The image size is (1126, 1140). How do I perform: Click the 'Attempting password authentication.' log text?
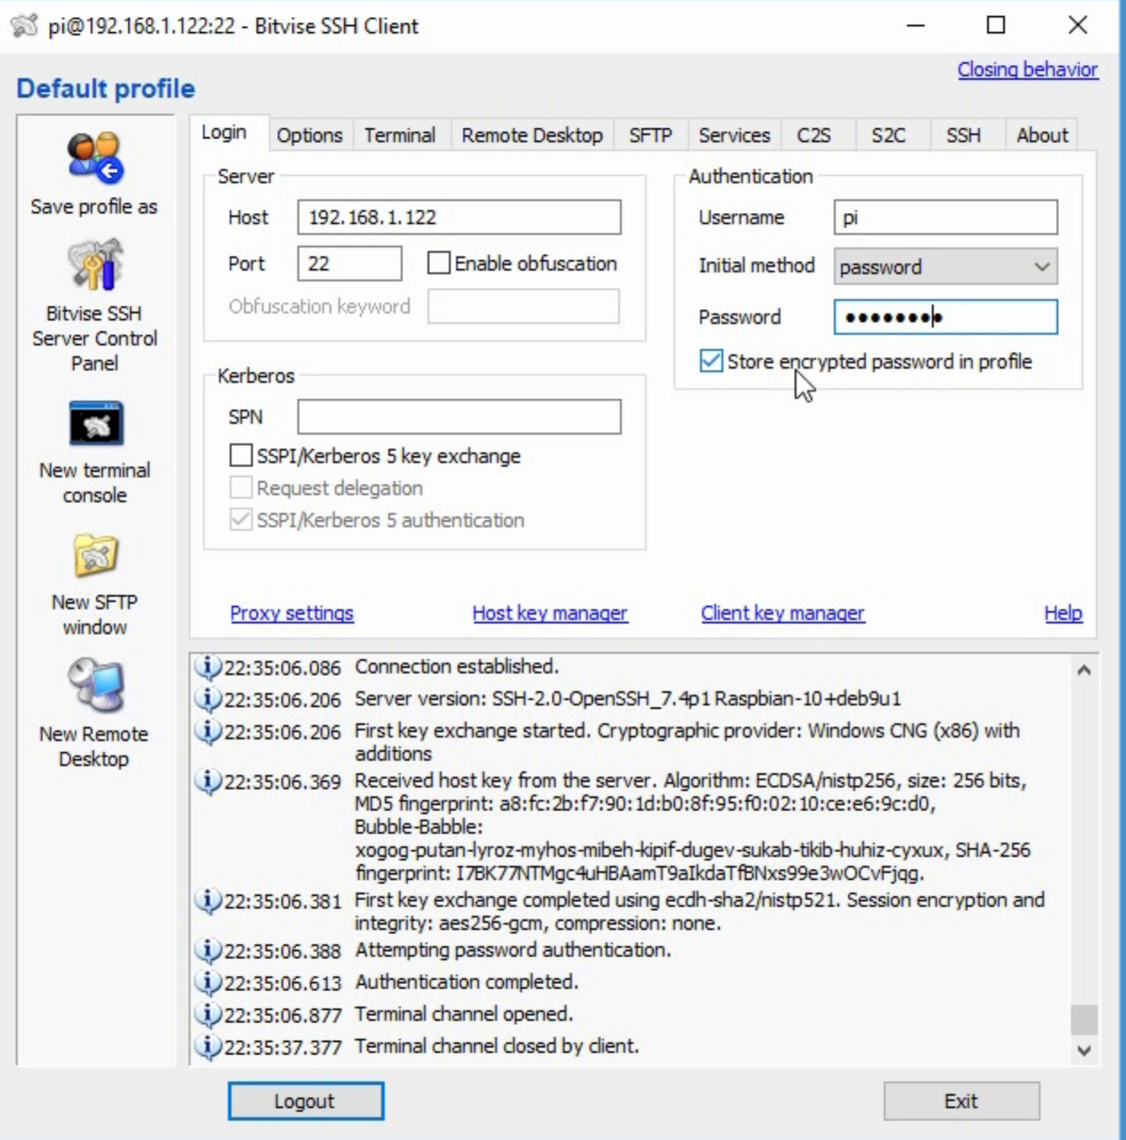tap(513, 949)
